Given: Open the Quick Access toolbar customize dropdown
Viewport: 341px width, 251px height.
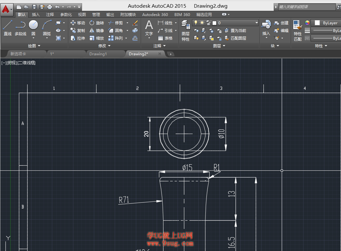Looking at the screenshot, I should (x=79, y=7).
